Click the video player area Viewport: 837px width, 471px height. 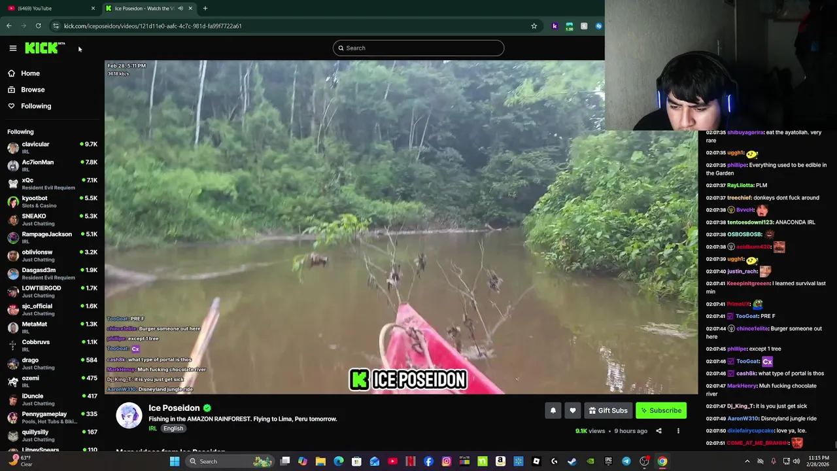tap(401, 228)
